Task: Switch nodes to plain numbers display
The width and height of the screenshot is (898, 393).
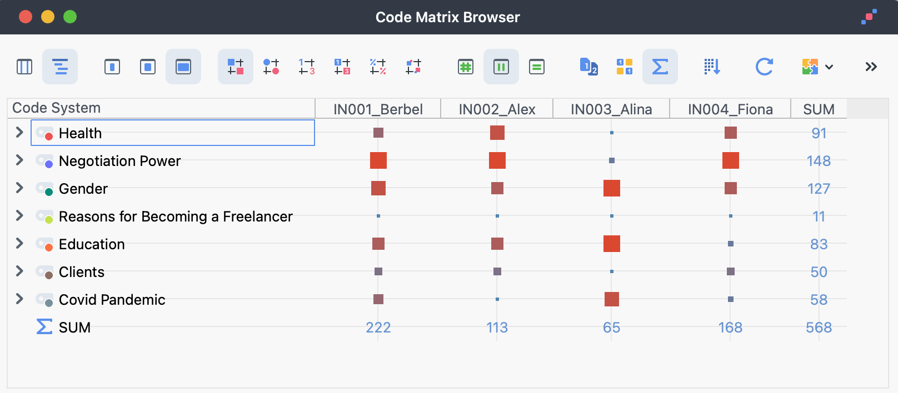Action: click(307, 67)
